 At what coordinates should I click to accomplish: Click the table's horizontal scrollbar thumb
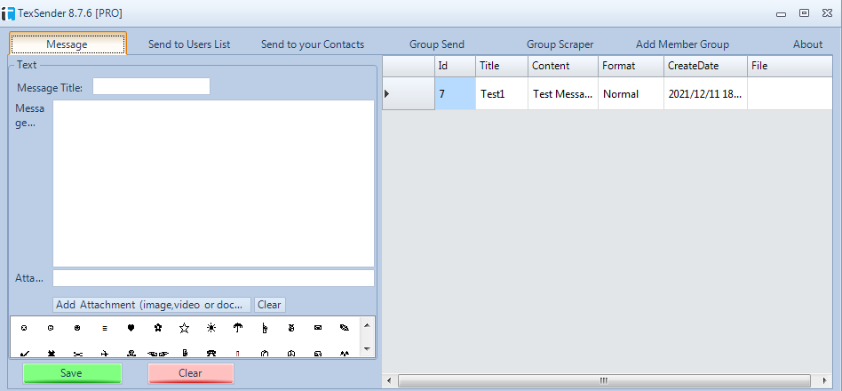click(x=604, y=380)
